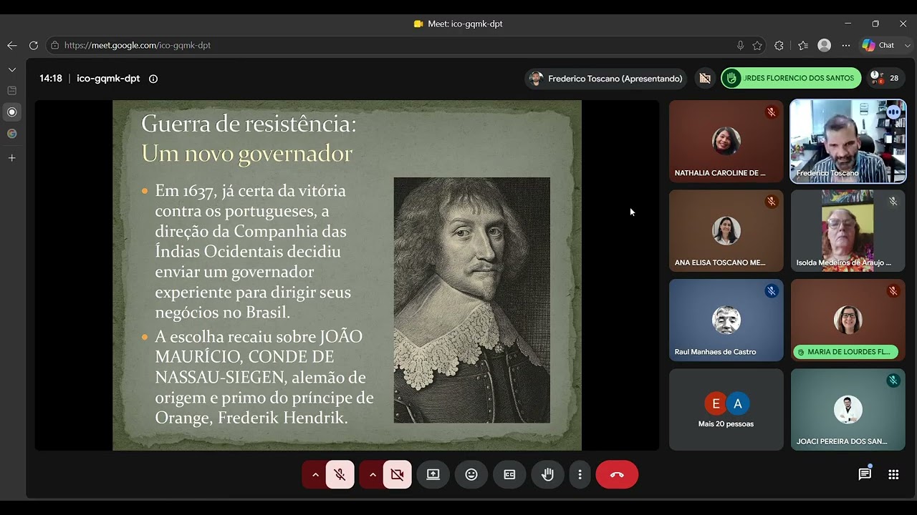Toggle the muted microphone button
The image size is (917, 515).
[x=340, y=474]
